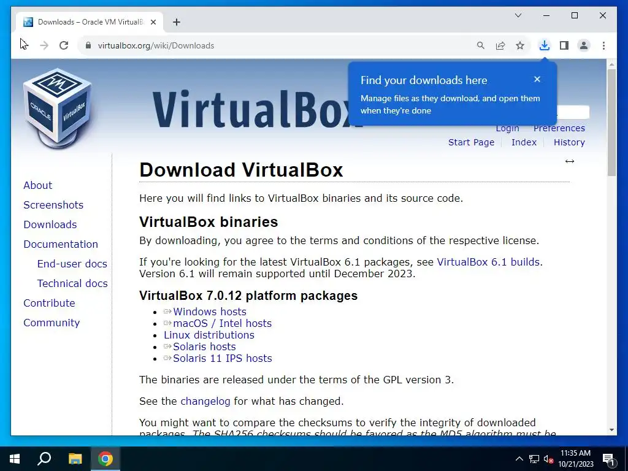Screen dimensions: 628x471
Task: Show hidden tray icons chevron
Action: [x=519, y=459]
